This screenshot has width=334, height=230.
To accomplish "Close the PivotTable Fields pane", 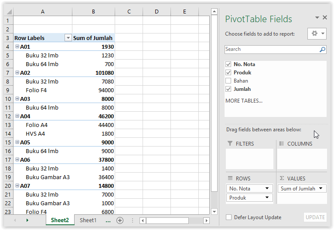I will [x=325, y=17].
